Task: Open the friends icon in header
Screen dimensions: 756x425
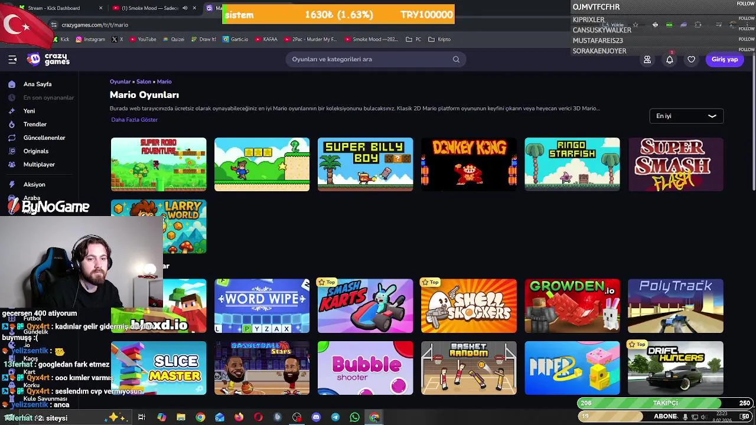Action: pyautogui.click(x=647, y=60)
